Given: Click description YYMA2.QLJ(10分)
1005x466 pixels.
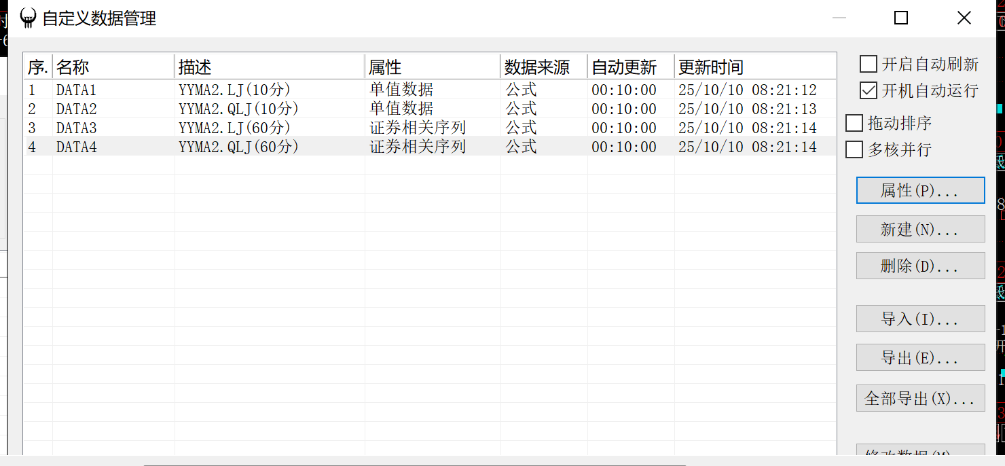Looking at the screenshot, I should point(238,109).
